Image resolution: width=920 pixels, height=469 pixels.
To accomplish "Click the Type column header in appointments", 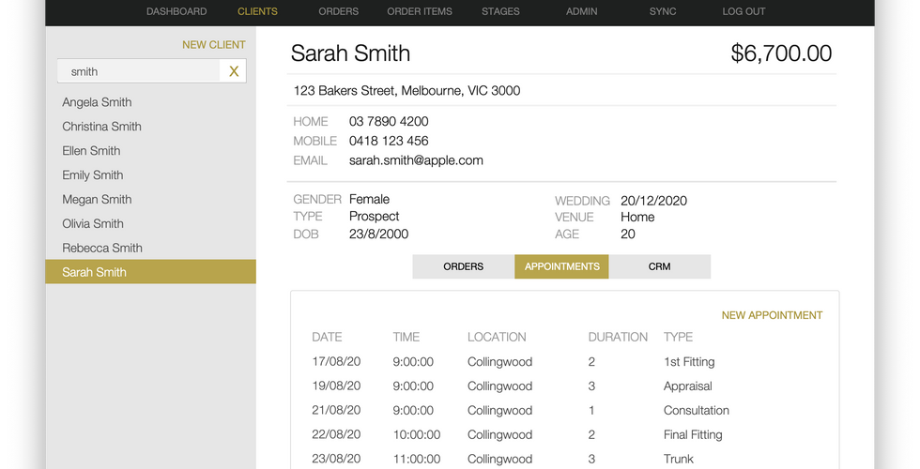I will (x=678, y=337).
